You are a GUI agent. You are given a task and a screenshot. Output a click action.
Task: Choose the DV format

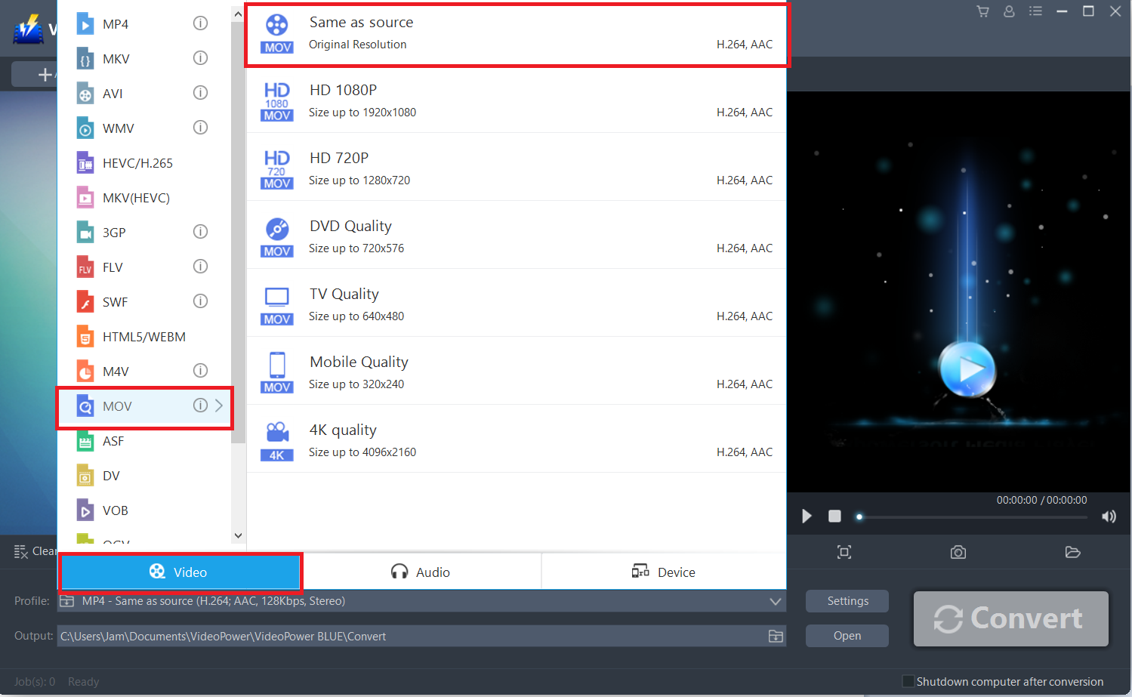[143, 475]
